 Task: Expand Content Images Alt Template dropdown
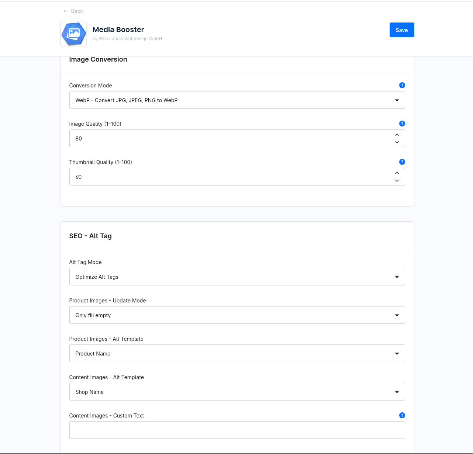pyautogui.click(x=237, y=392)
